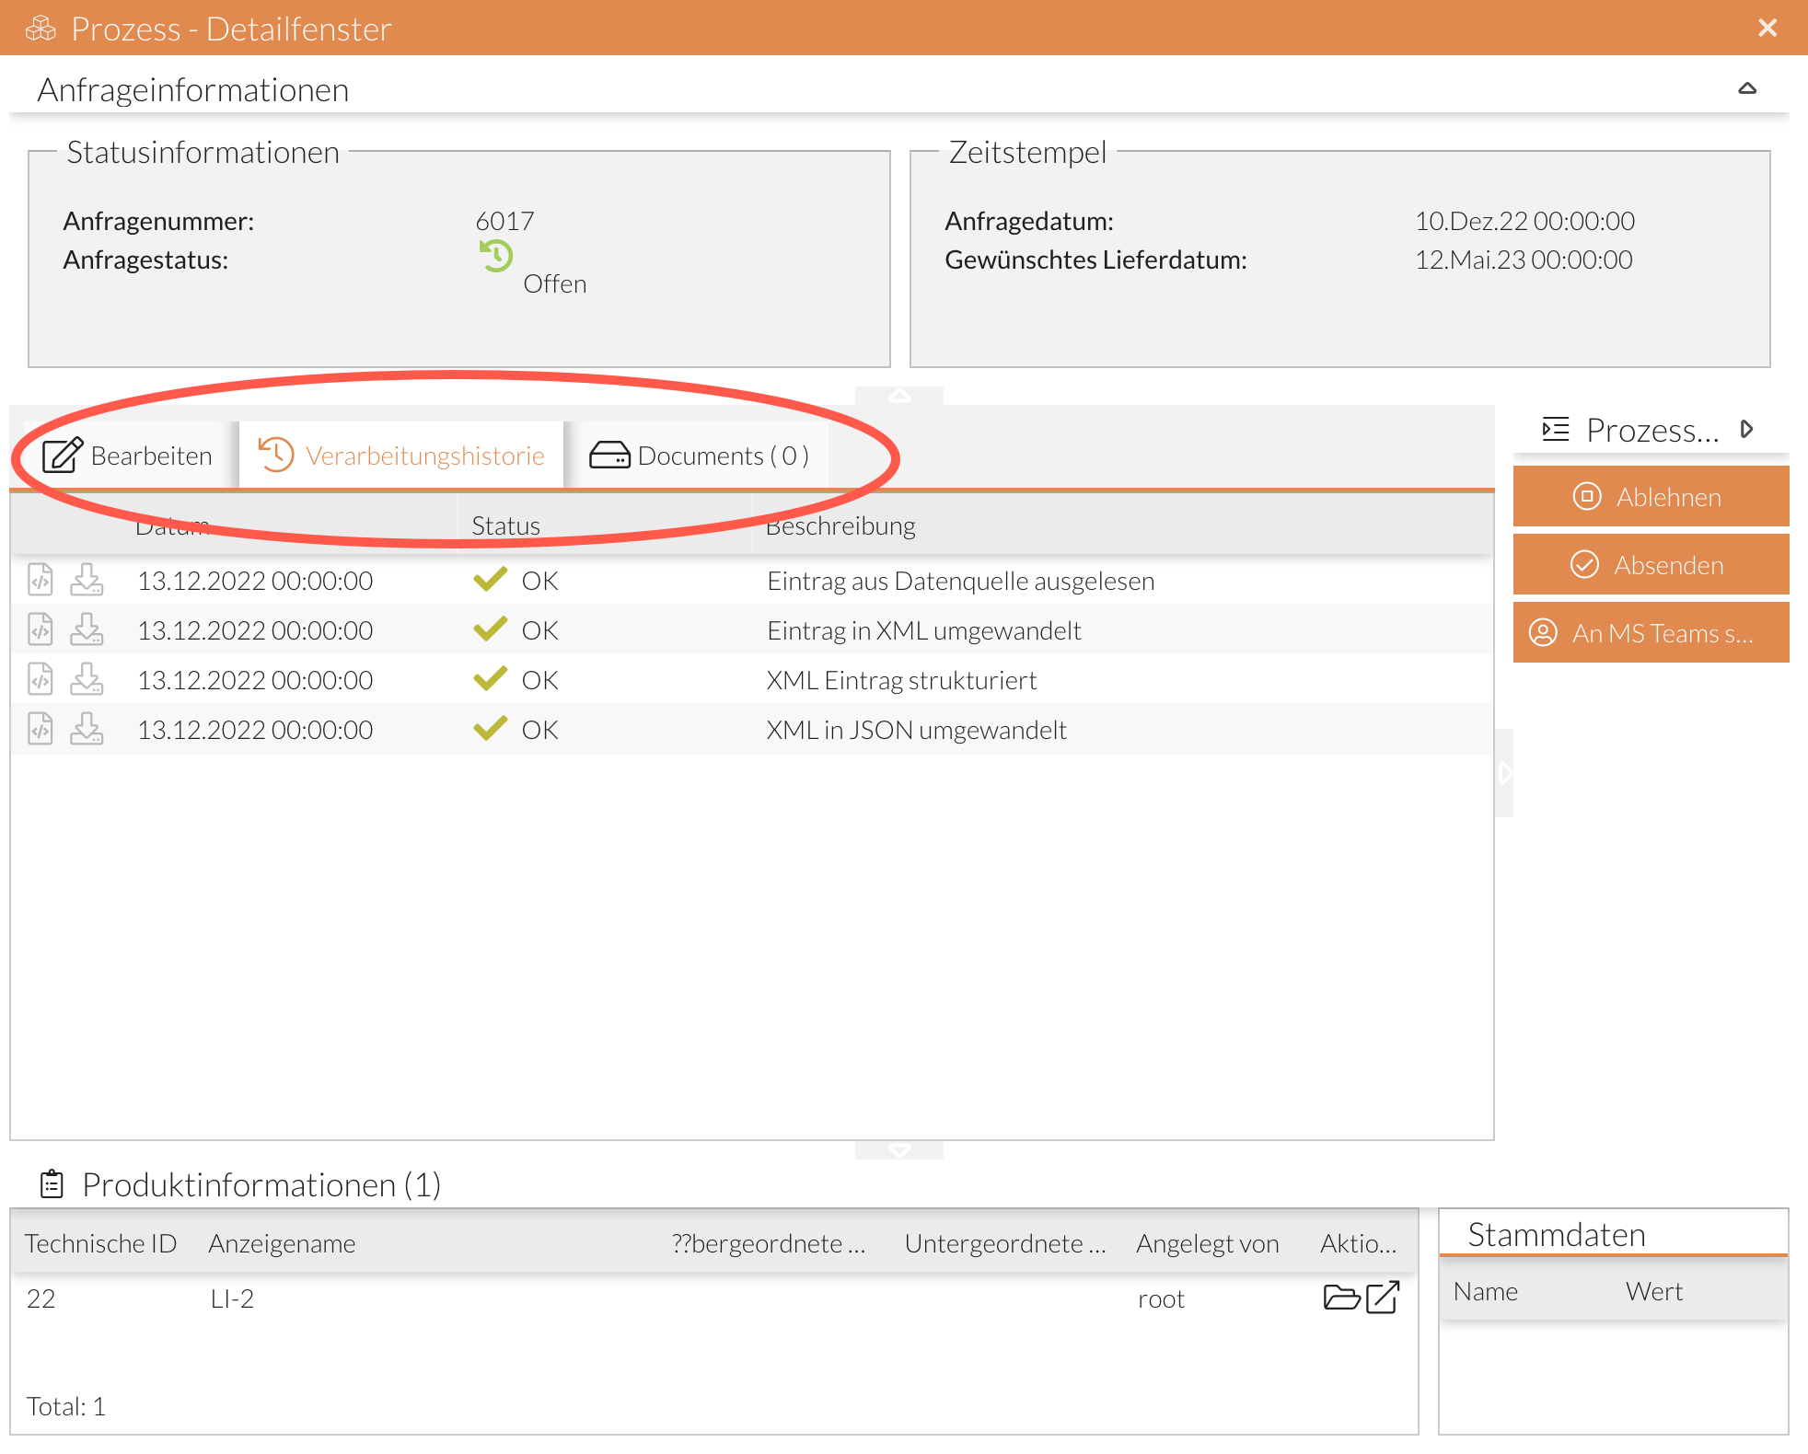The image size is (1808, 1454).
Task: Select the Verarbeitungshistorie tab
Action: pos(402,456)
